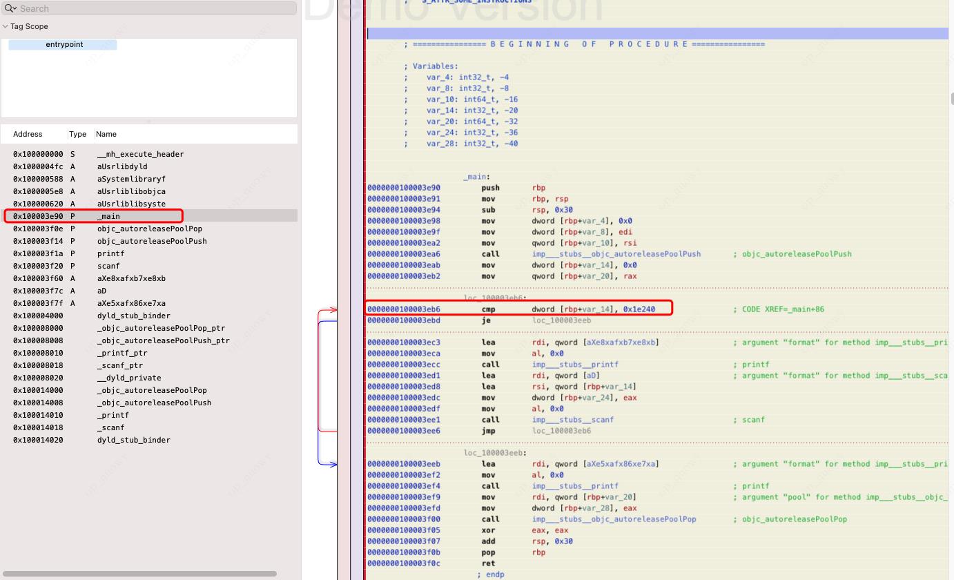Click the loc_100003eeb: label
This screenshot has width=954, height=580.
(495, 453)
